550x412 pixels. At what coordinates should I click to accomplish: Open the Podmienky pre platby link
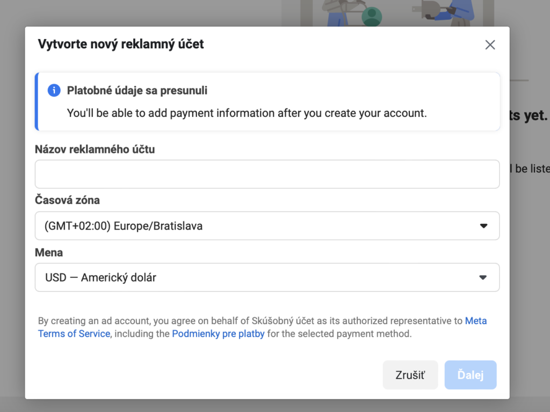tap(218, 334)
